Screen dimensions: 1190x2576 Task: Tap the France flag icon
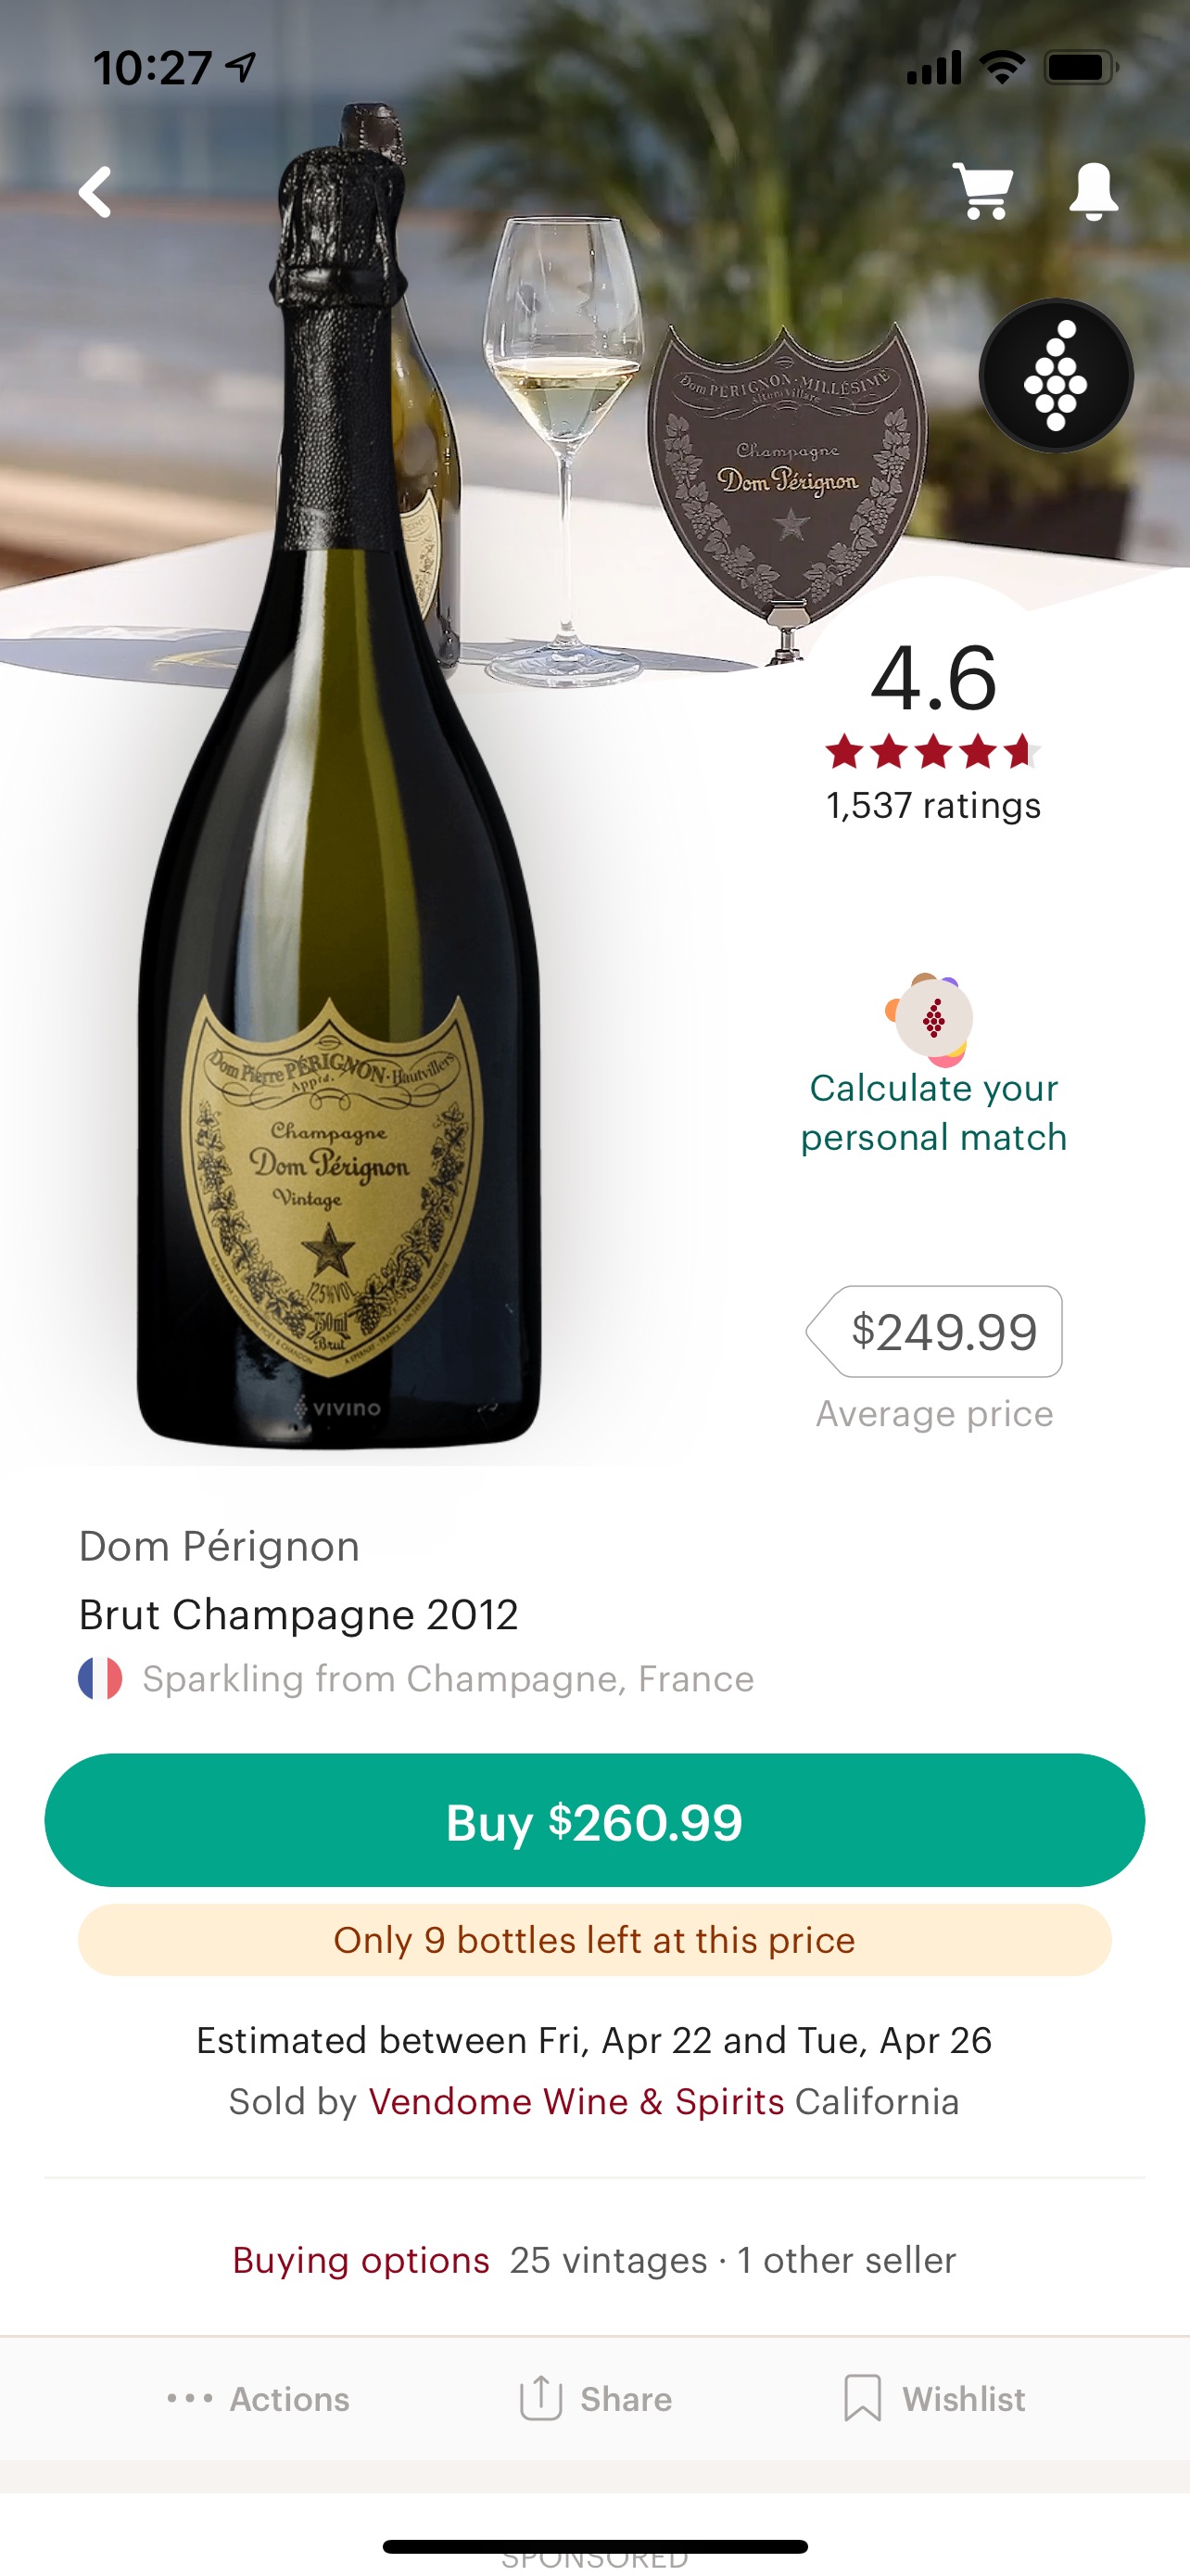(100, 1678)
